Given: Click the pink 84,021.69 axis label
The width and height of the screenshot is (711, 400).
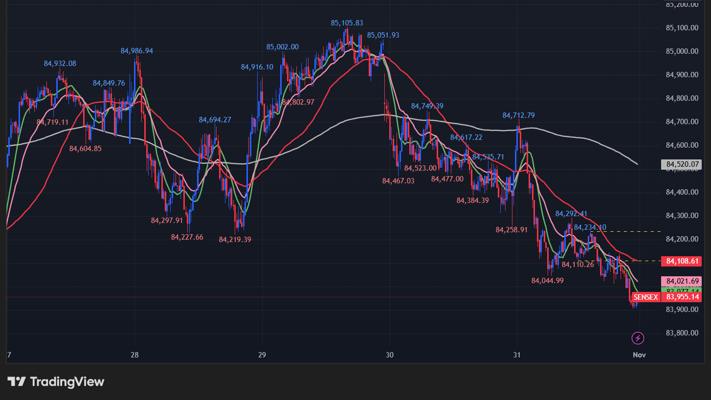Looking at the screenshot, I should (x=681, y=281).
